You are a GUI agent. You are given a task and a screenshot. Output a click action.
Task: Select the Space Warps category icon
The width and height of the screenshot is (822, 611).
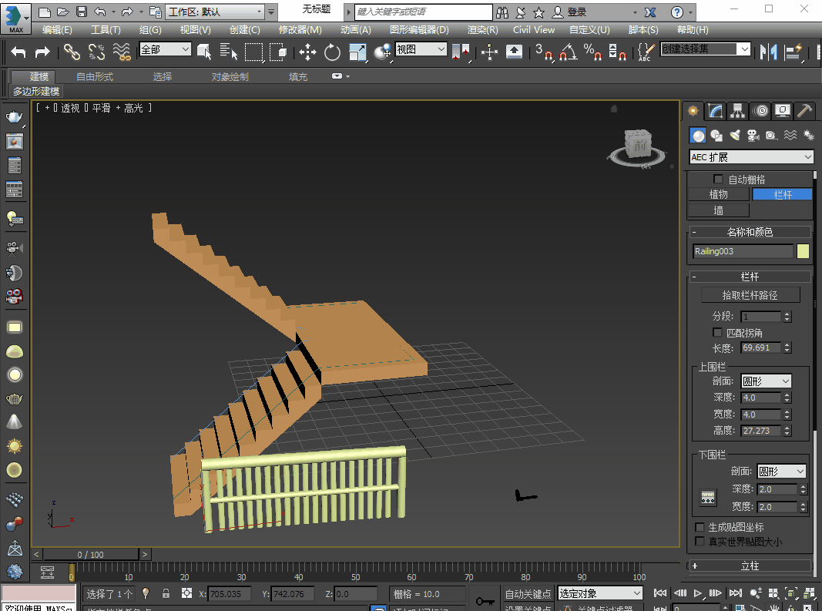[790, 136]
